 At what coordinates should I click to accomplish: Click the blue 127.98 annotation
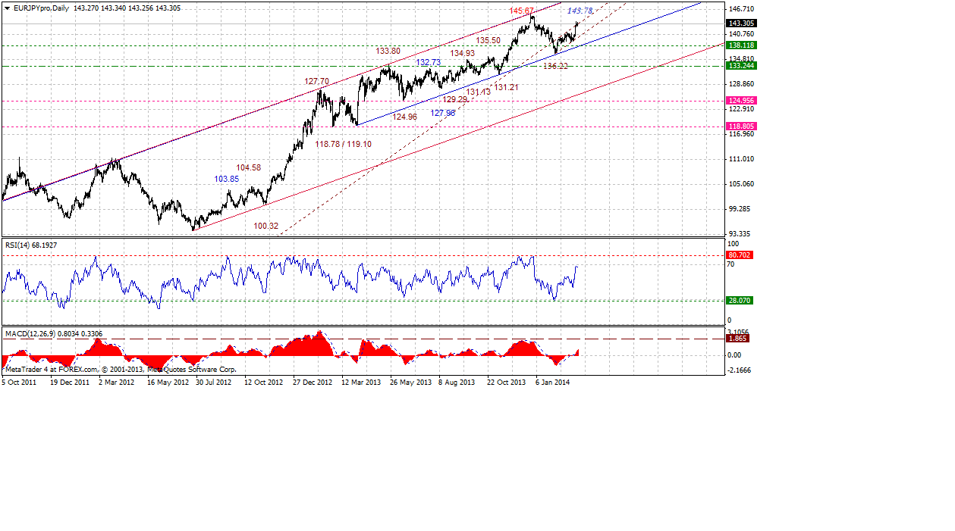[x=443, y=113]
